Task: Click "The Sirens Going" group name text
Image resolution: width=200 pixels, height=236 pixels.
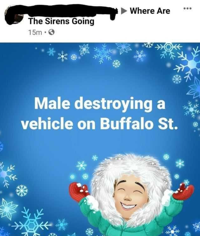Action: (61, 21)
